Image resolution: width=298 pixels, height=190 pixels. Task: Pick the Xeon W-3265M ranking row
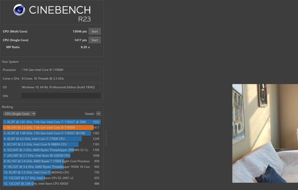(37, 156)
